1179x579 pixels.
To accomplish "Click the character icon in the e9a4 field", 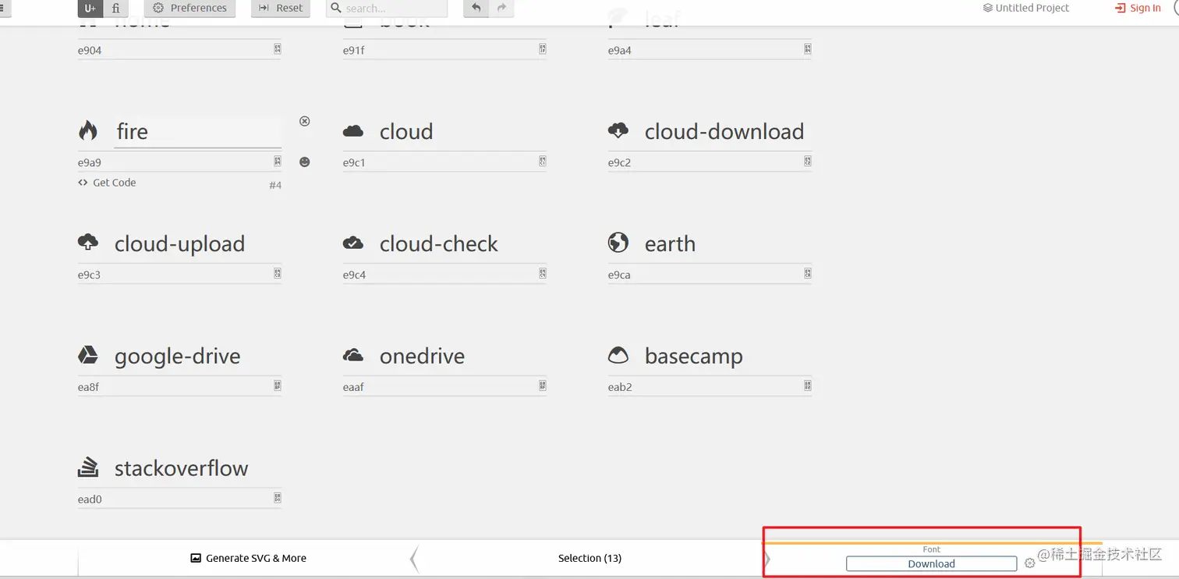I will 808,49.
